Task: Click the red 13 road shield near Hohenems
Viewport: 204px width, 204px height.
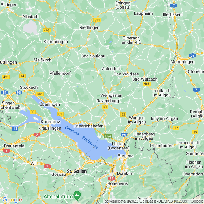Action: click(112, 178)
